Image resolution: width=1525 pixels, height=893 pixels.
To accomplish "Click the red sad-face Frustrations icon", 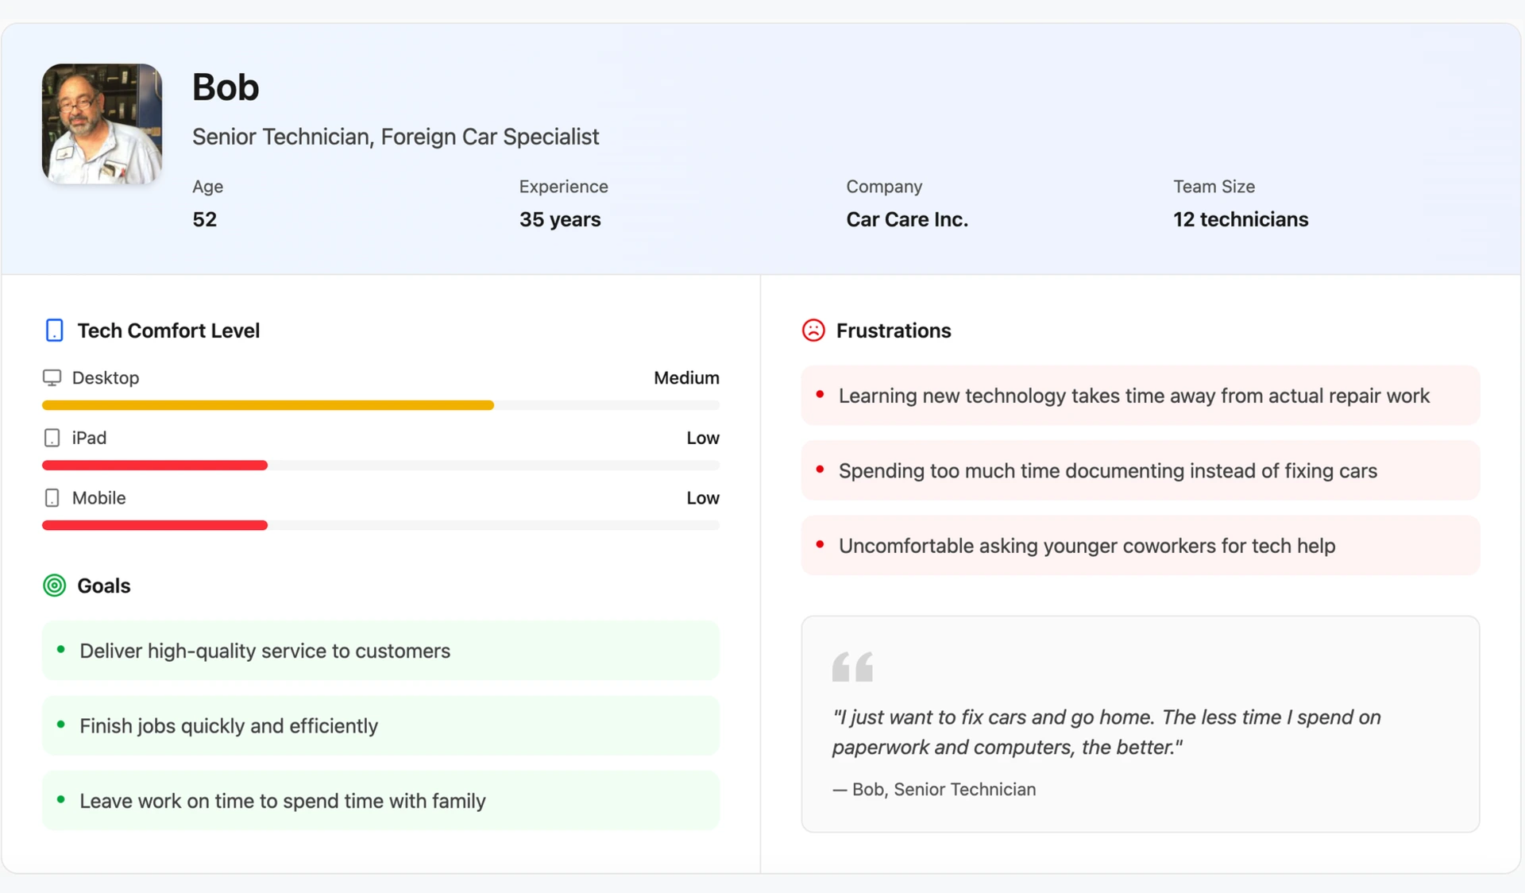I will click(813, 331).
